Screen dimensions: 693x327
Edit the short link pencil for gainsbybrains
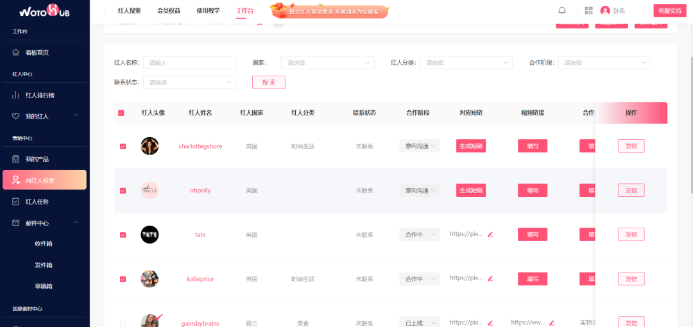pyautogui.click(x=490, y=323)
